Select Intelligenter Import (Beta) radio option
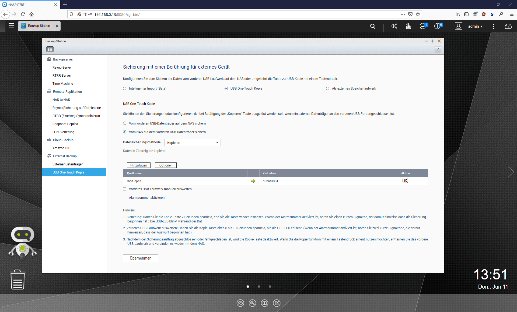The width and height of the screenshot is (517, 312). 125,88
